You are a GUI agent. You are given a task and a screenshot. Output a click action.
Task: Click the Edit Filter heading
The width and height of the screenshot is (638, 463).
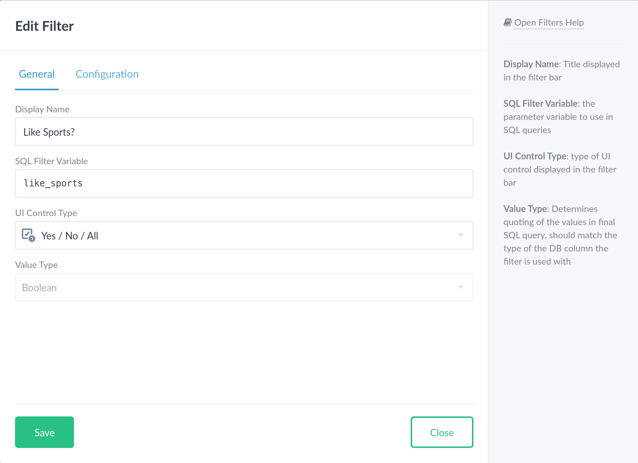tap(44, 26)
